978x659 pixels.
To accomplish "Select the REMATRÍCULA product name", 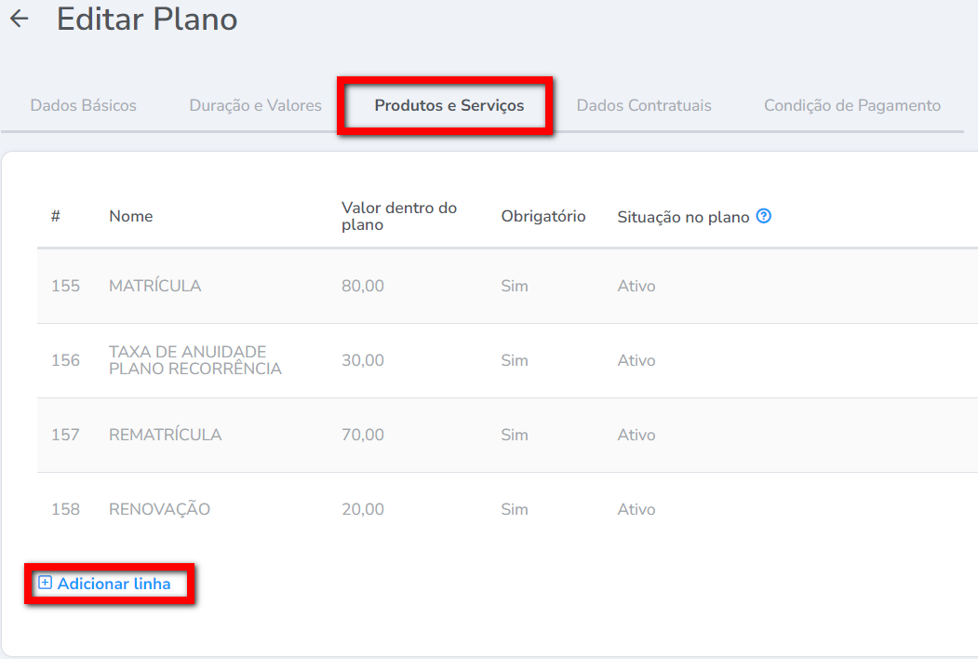I will [x=165, y=435].
